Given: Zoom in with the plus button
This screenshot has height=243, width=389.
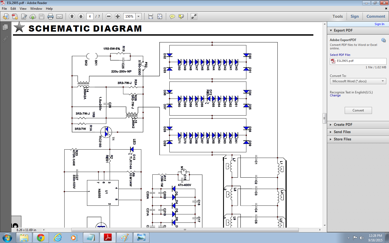Looking at the screenshot, I should click(118, 16).
